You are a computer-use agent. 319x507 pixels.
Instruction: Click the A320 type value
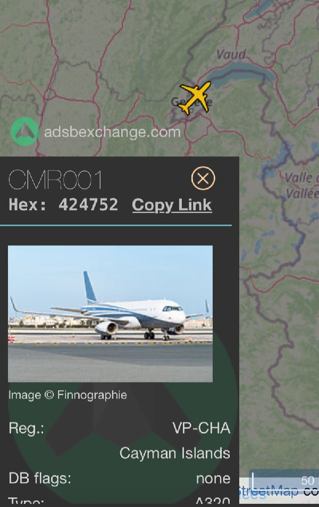(213, 502)
